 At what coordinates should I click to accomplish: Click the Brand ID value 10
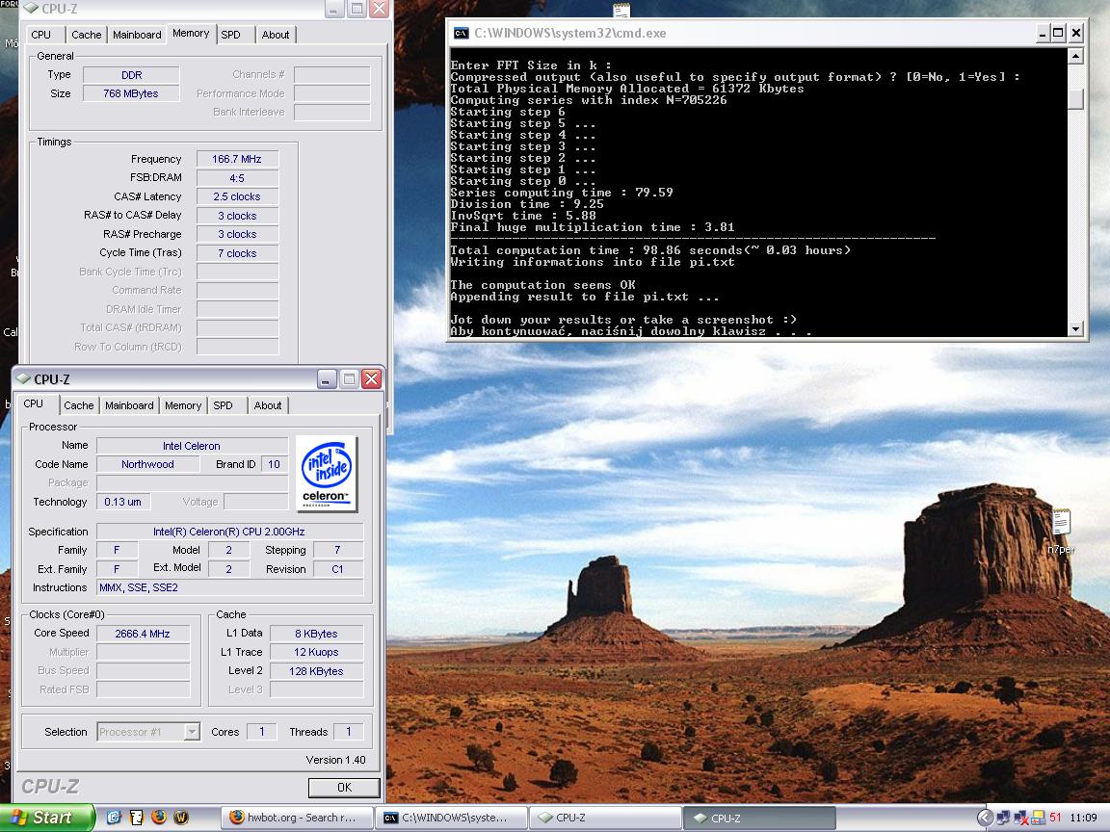pyautogui.click(x=274, y=465)
